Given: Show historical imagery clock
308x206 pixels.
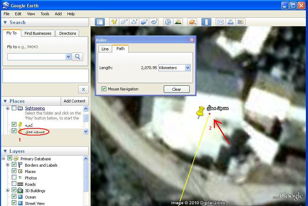Looking at the screenshot, I should click(168, 22).
